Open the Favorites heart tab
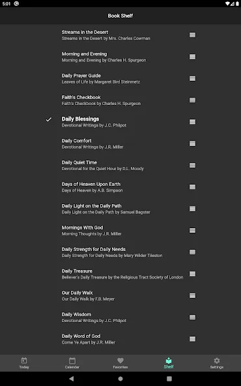Viewport: 241px width, 386px height. (120, 363)
